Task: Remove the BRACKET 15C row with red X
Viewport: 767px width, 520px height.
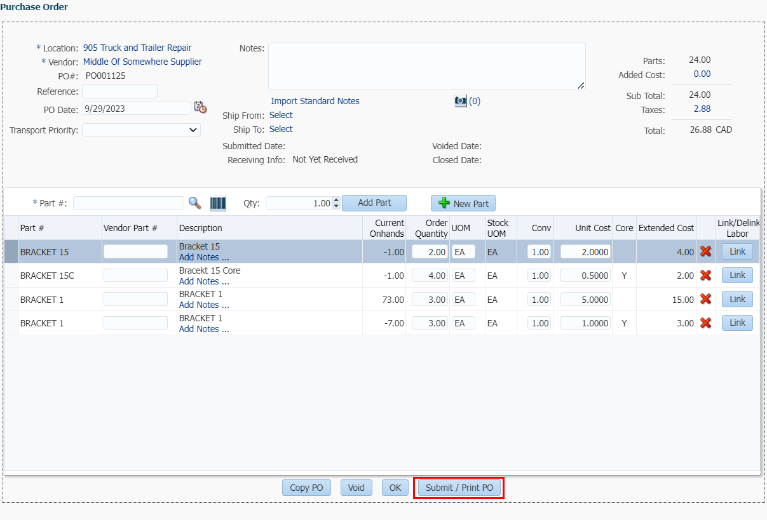Action: [x=705, y=276]
